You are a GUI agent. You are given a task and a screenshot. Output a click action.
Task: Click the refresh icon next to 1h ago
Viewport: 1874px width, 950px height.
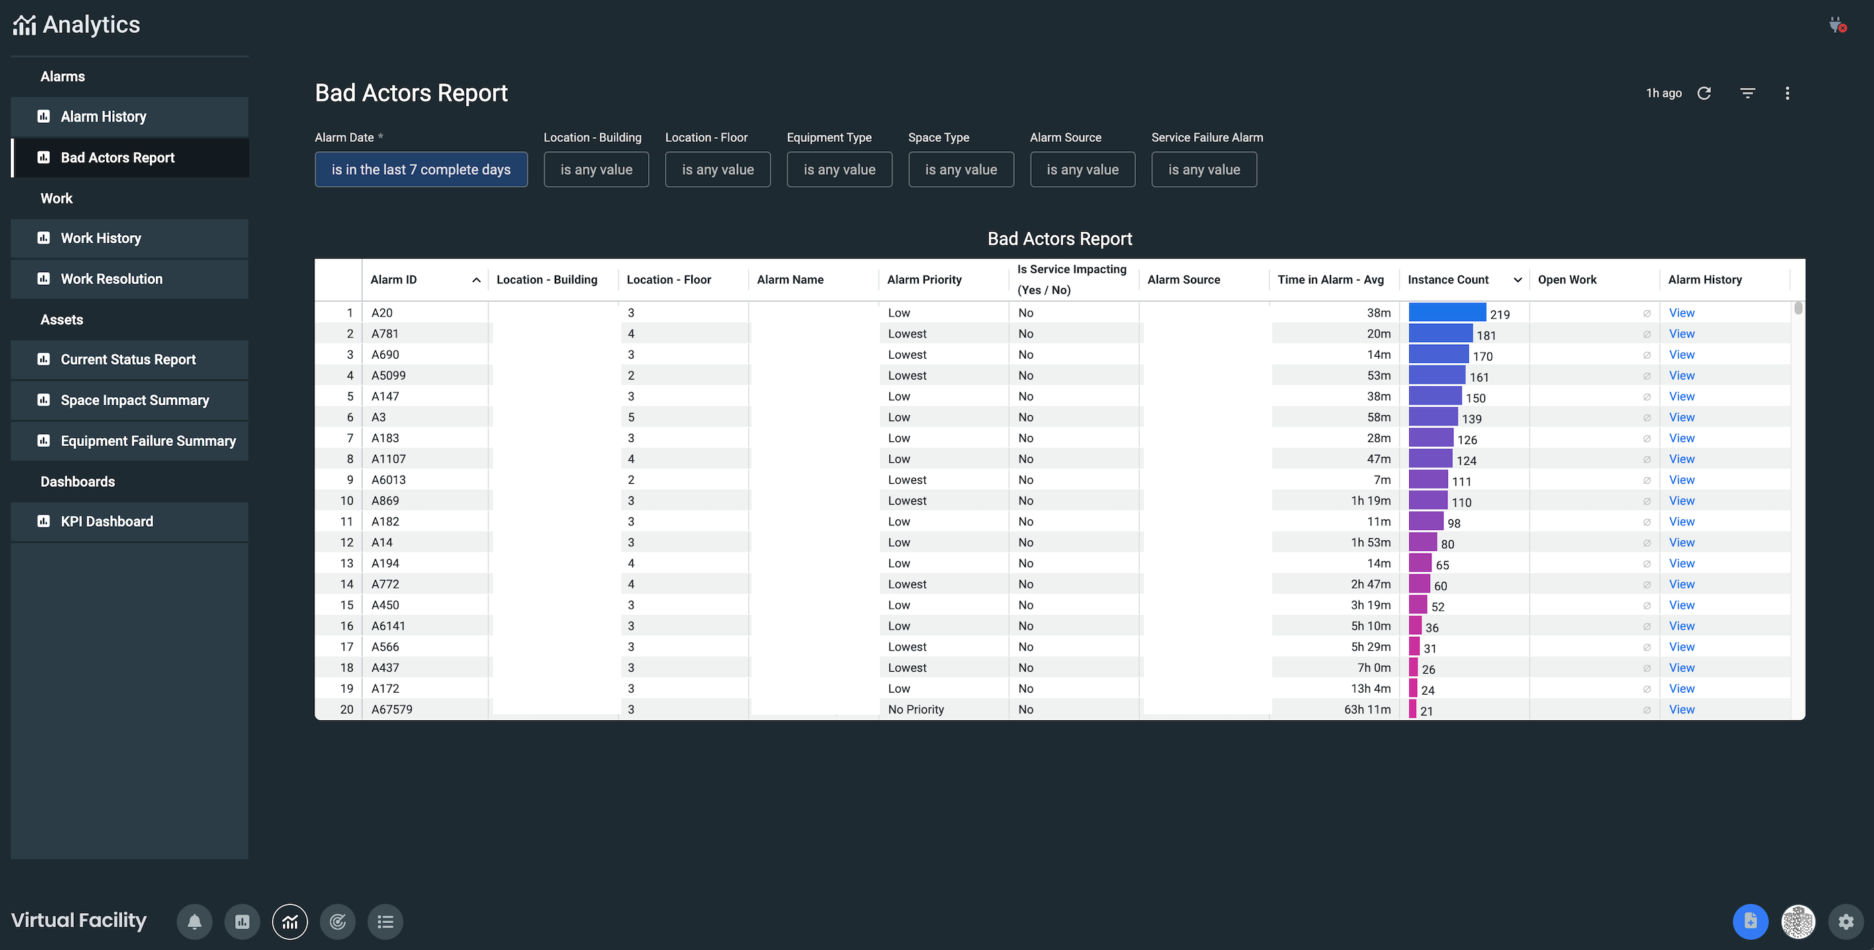tap(1704, 93)
